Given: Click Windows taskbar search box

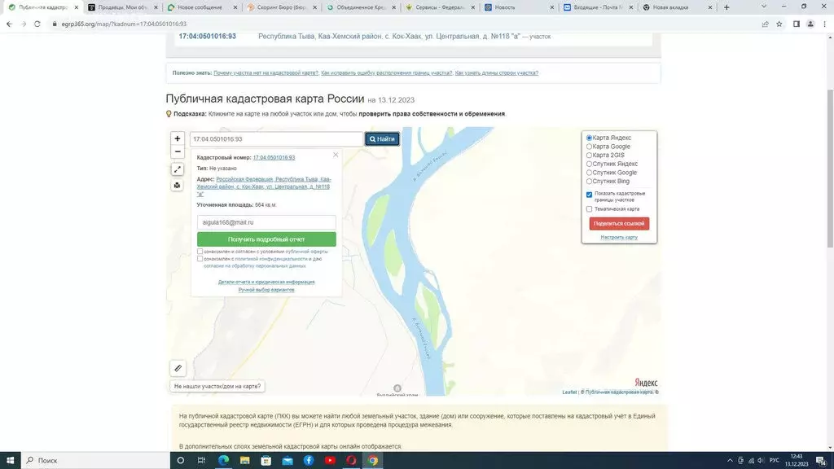Looking at the screenshot, I should pos(96,461).
